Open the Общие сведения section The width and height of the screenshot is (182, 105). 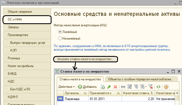(27, 12)
